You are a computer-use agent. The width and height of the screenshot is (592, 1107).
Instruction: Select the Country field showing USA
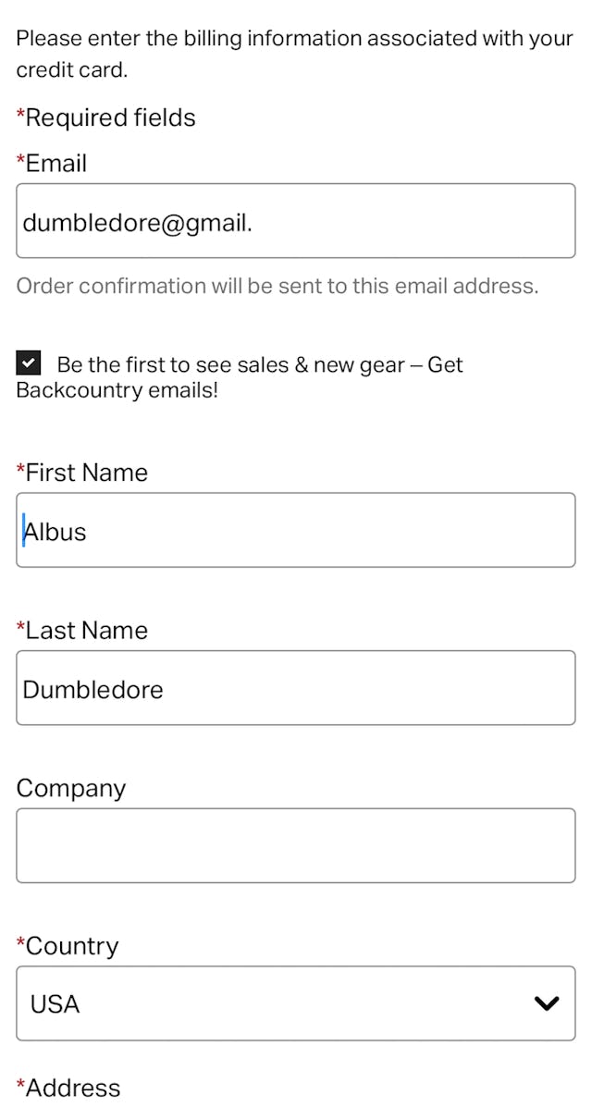[296, 1002]
